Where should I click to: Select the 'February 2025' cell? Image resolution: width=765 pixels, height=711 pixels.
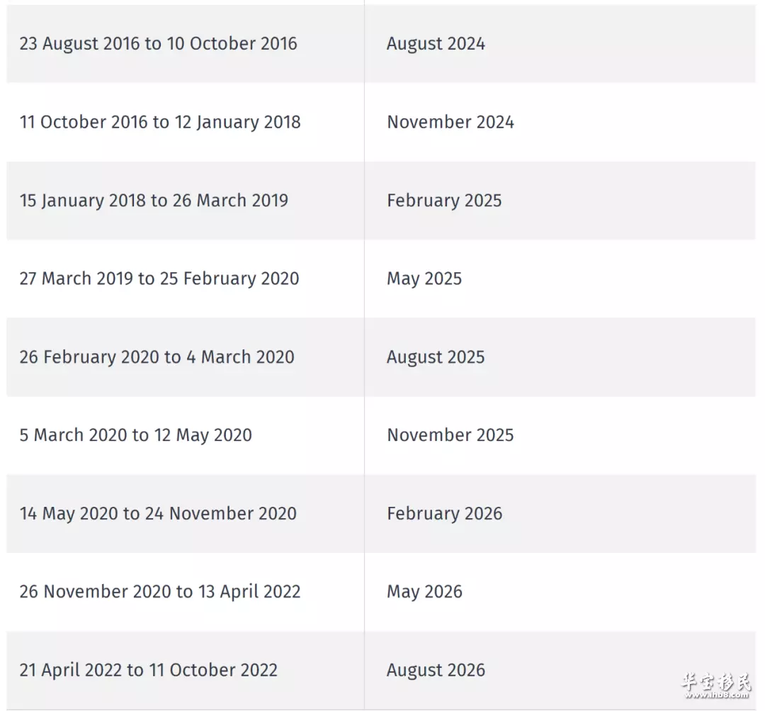560,201
